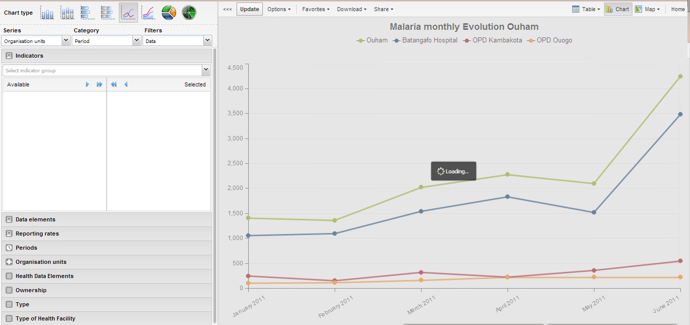The height and width of the screenshot is (325, 690).
Task: Choose the stacked column chart type
Action: 67,13
